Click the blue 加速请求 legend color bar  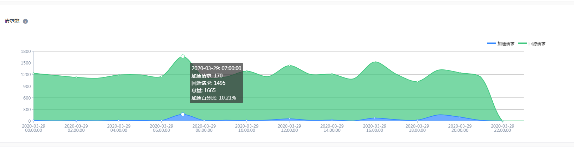click(x=491, y=43)
